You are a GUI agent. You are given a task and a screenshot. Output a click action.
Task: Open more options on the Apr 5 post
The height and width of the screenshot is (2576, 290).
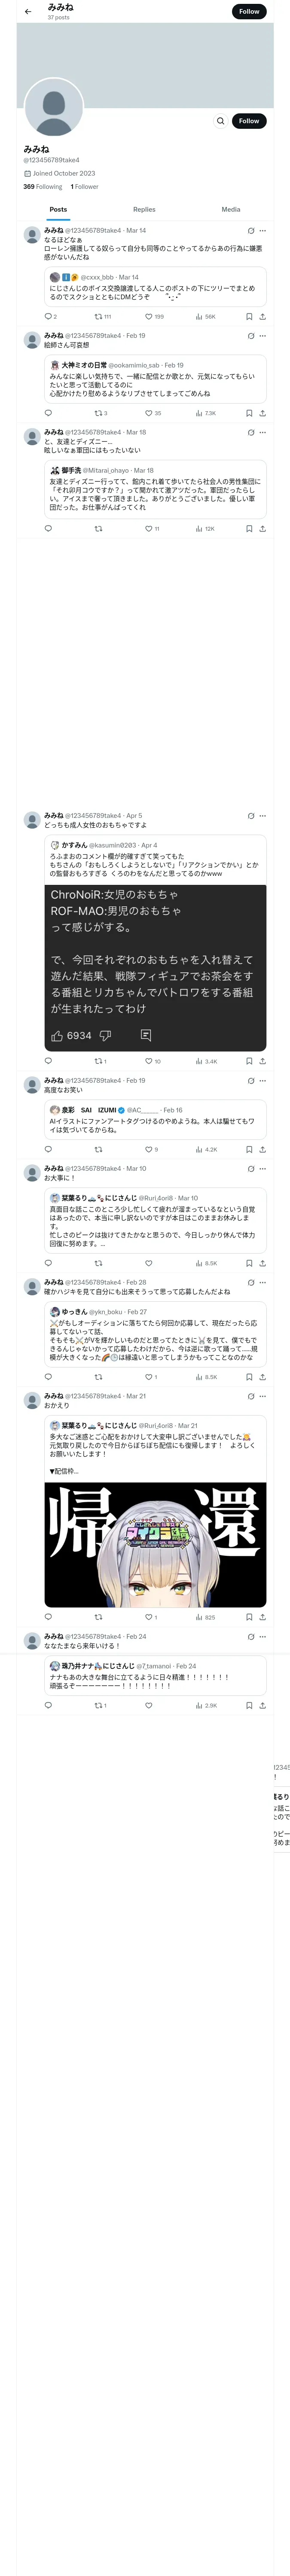click(x=262, y=816)
